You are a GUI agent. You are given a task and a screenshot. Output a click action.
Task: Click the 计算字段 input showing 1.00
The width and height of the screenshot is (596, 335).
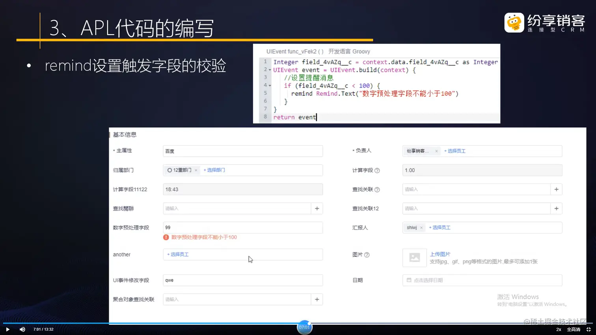point(482,170)
